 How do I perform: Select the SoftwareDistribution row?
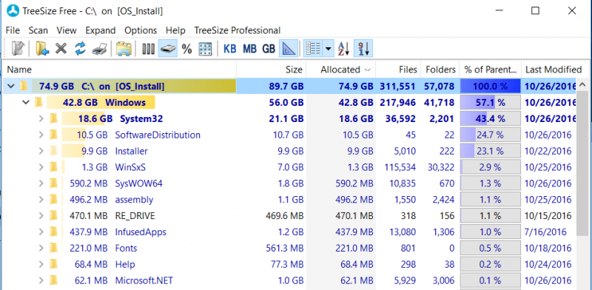click(x=289, y=135)
